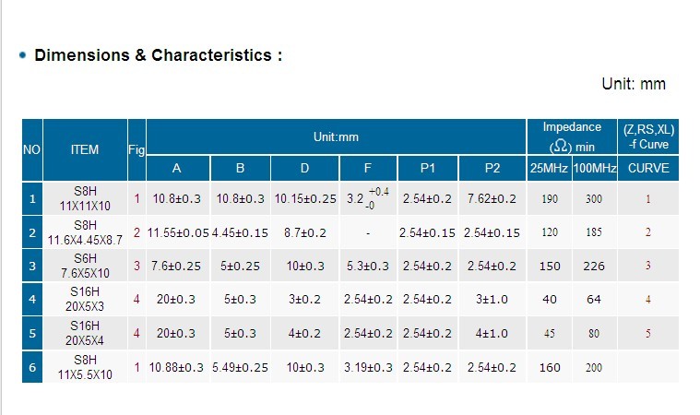The image size is (700, 415).
Task: Click Fig number 3 for S6H 7.6X5X10
Action: (x=136, y=266)
